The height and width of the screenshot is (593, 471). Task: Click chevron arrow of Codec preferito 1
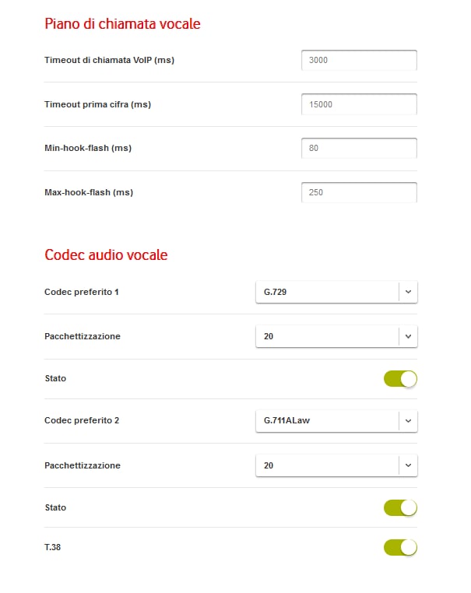(x=408, y=292)
